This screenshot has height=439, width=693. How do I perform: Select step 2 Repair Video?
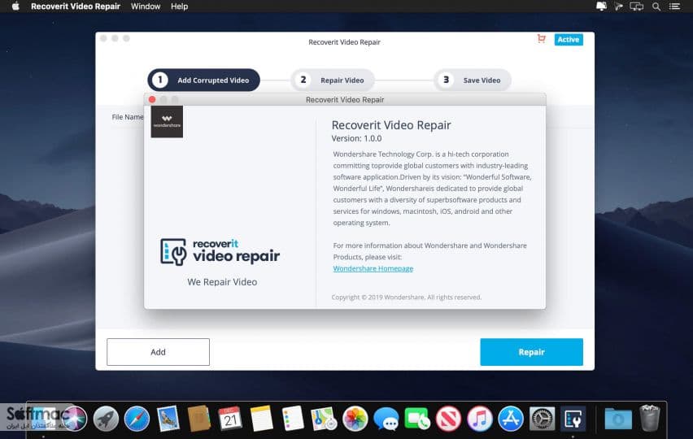click(x=333, y=80)
